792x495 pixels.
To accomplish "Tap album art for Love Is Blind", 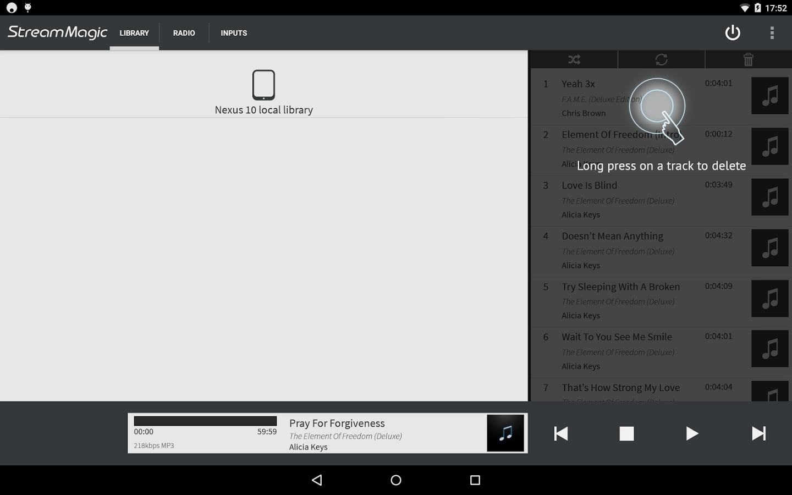I will [x=770, y=197].
